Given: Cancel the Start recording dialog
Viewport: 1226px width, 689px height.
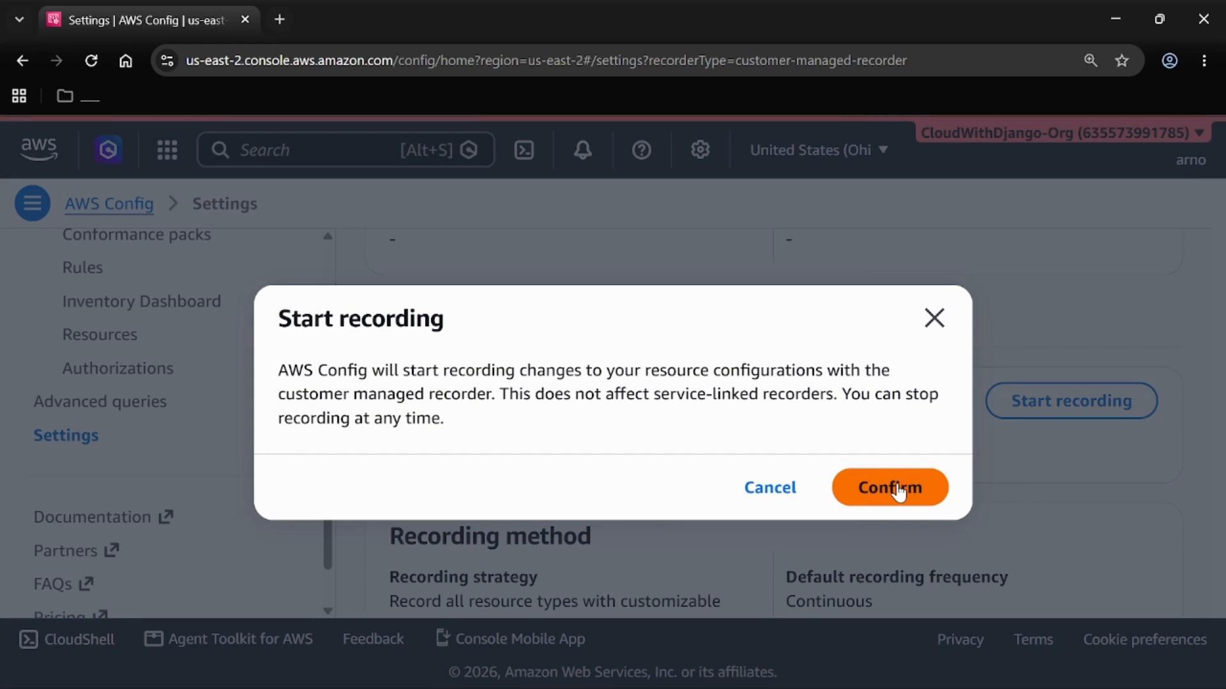Looking at the screenshot, I should pos(770,487).
